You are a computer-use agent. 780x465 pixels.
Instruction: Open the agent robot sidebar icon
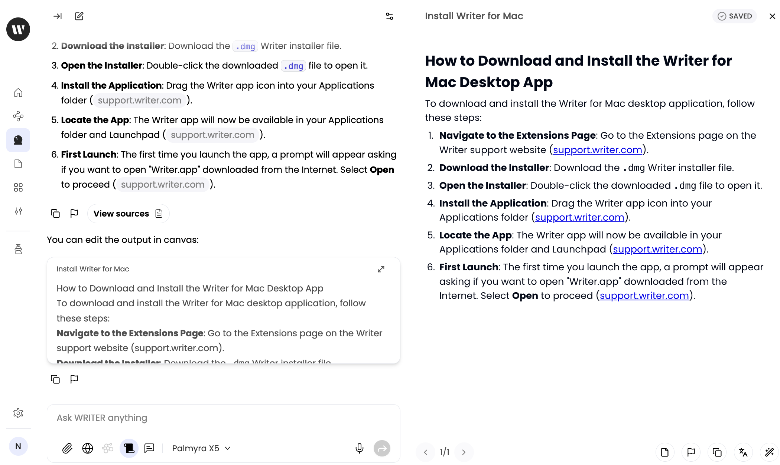click(18, 249)
